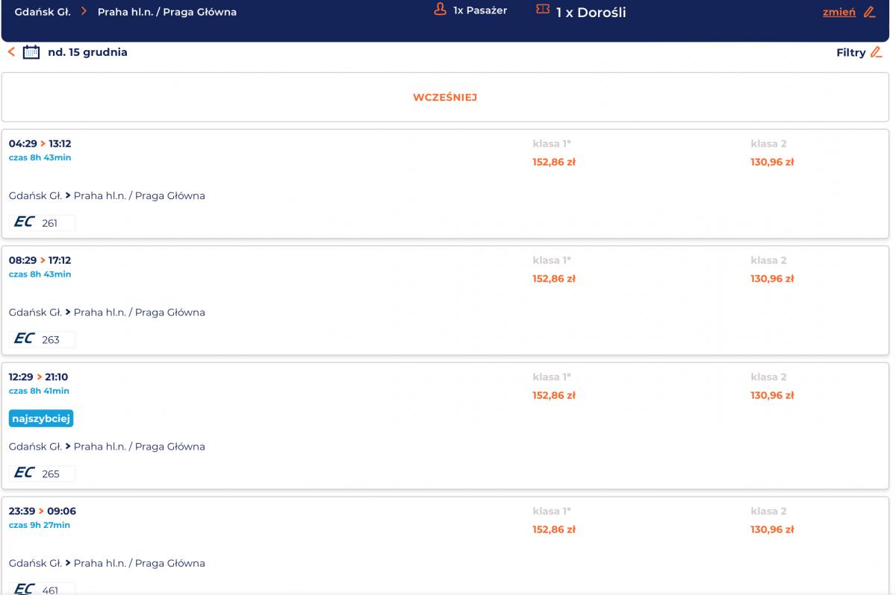Click the nd. 15 grudnia date label

tap(87, 52)
